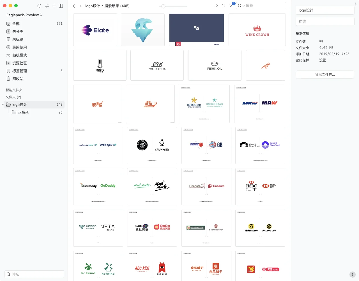The image size is (359, 281).
Task: Select the logo设计 folder in sidebar
Action: click(34, 105)
